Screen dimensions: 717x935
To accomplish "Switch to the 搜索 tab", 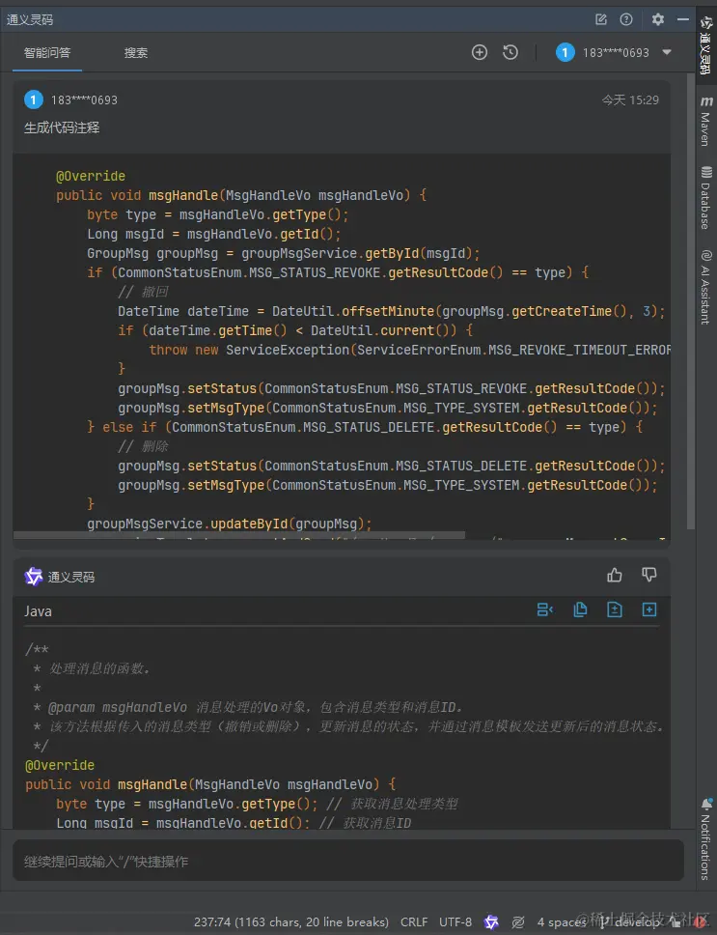I will tap(136, 52).
